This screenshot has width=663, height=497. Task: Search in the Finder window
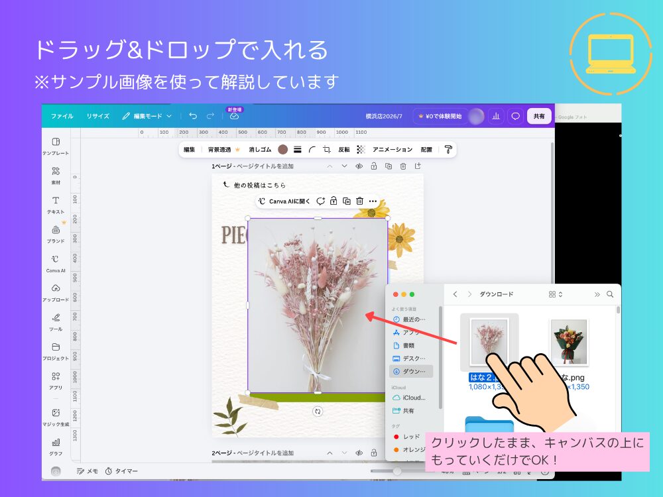coord(610,294)
